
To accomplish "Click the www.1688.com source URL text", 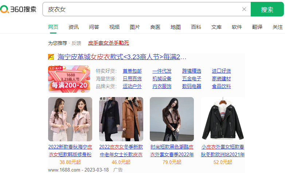I will click(64, 170).
